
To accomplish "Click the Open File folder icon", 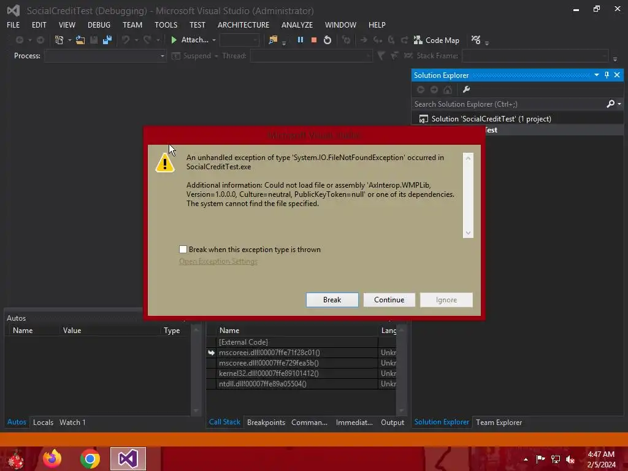I will 80,40.
